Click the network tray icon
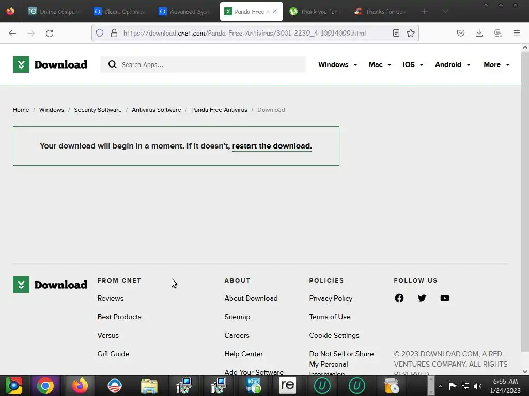Viewport: 529px width, 396px height. pos(465,386)
